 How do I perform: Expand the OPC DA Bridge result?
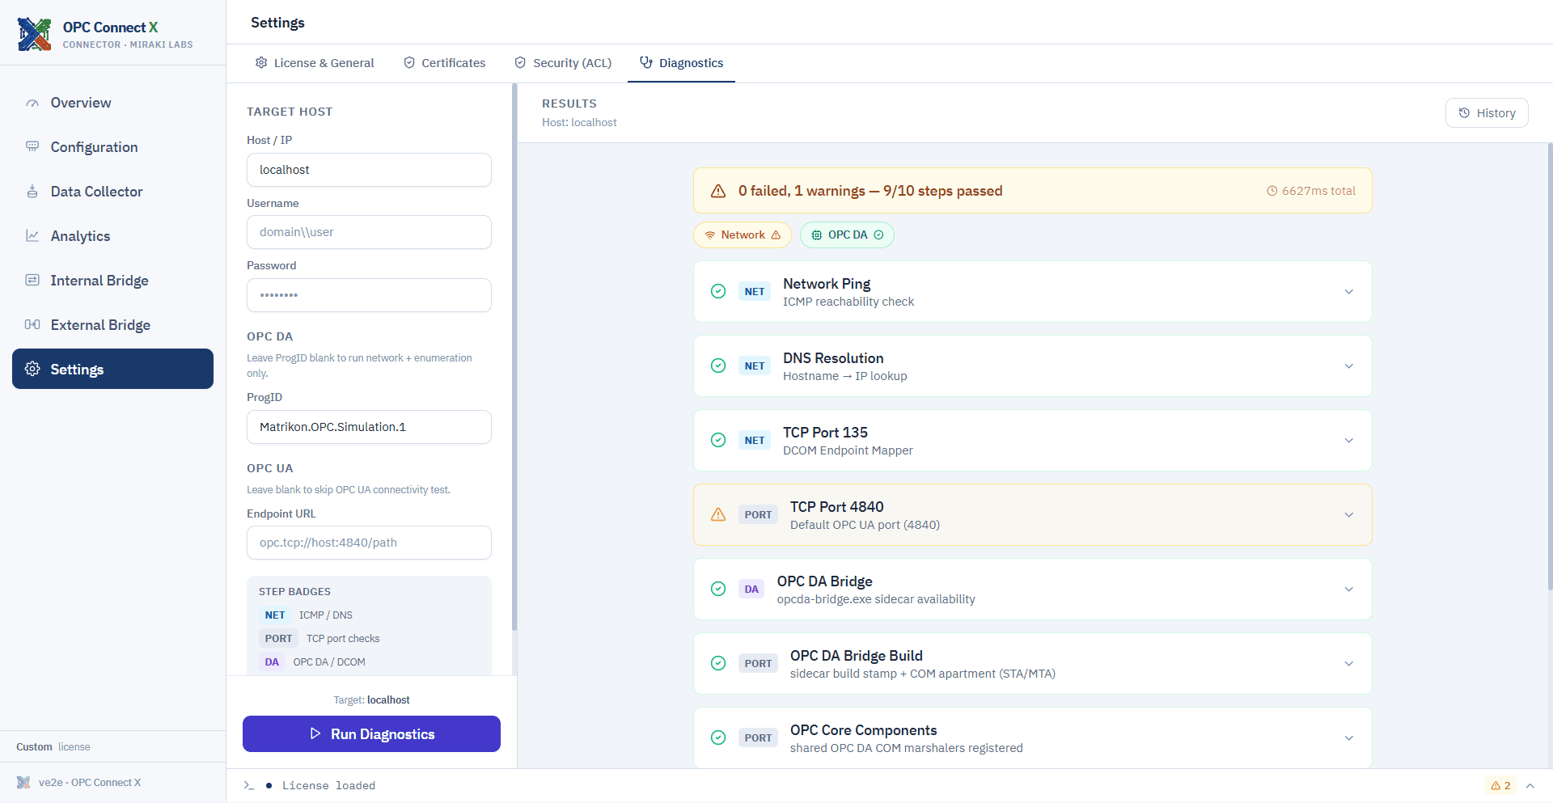pyautogui.click(x=1349, y=590)
